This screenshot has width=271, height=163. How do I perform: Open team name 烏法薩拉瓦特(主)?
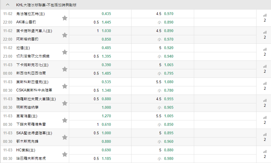pyautogui.click(x=30, y=14)
